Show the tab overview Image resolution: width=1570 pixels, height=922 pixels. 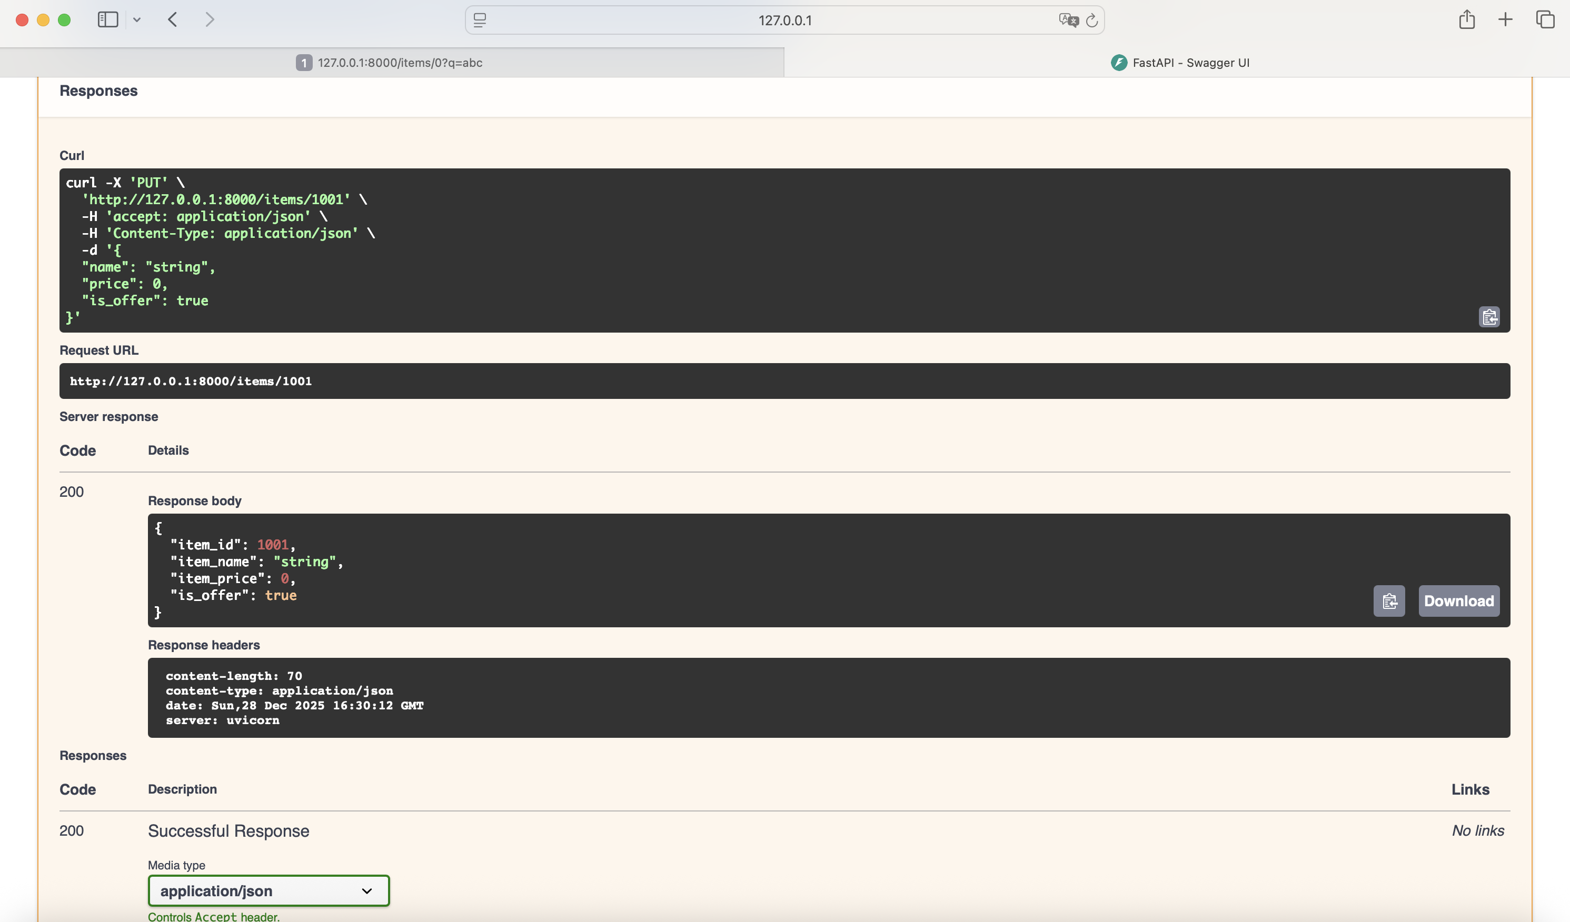coord(1545,20)
